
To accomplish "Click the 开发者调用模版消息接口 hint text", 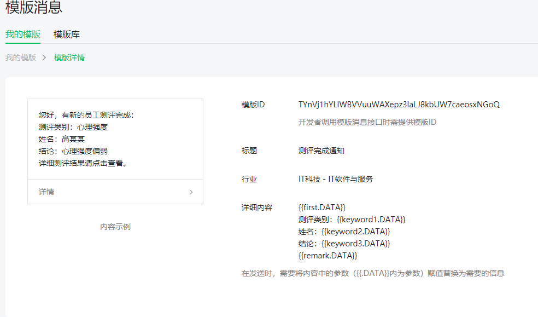I will [367, 122].
